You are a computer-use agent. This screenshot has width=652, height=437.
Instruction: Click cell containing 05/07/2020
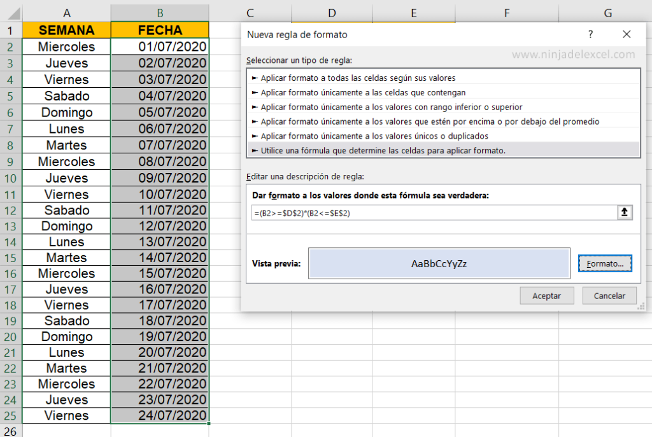click(x=160, y=112)
